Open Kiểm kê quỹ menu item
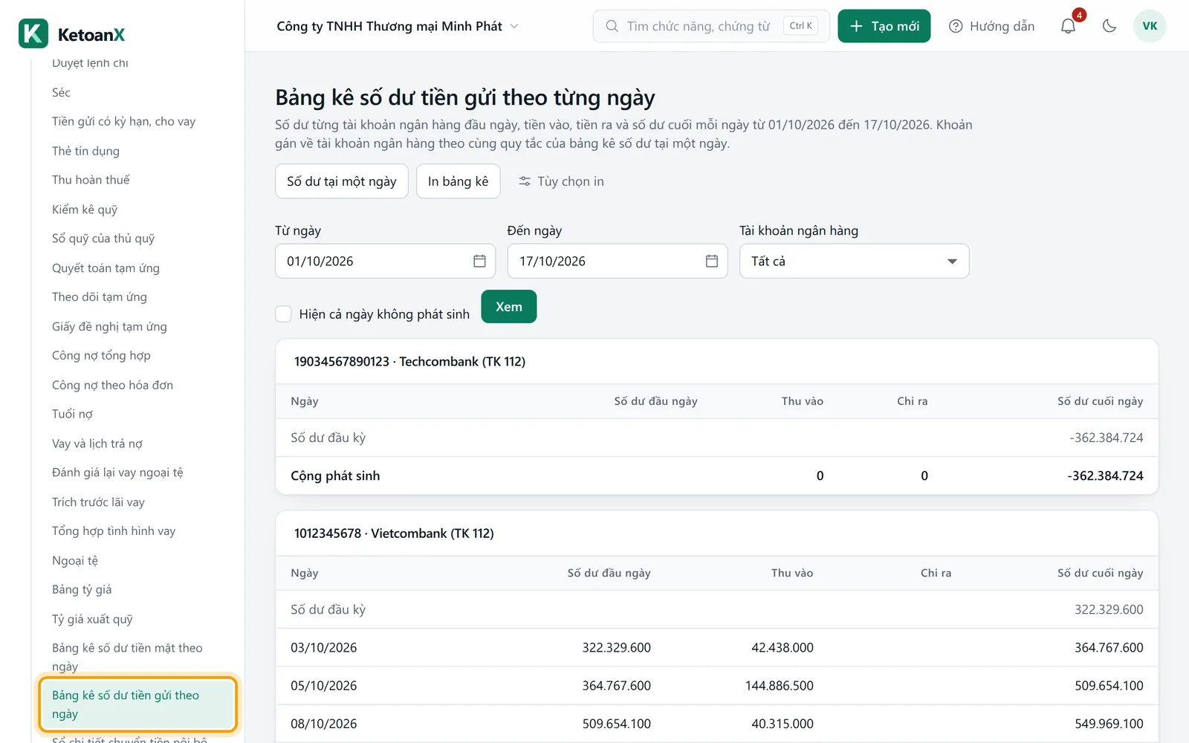Screen dimensions: 1189x743 (x=85, y=210)
